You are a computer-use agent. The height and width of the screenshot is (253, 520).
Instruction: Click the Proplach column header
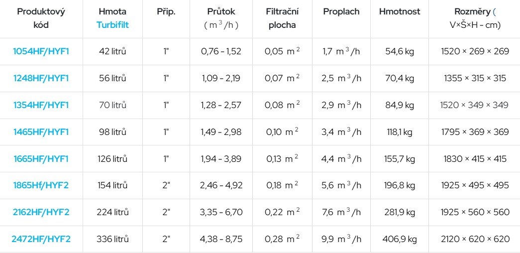pos(341,11)
